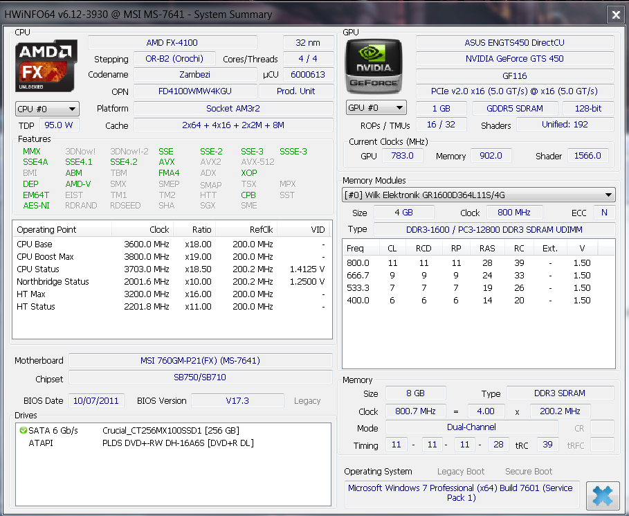
Task: Click the 8 GB memory size field
Action: [x=416, y=393]
